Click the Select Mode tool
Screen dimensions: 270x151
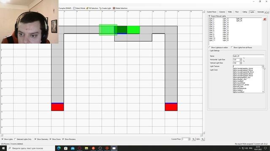(79, 8)
